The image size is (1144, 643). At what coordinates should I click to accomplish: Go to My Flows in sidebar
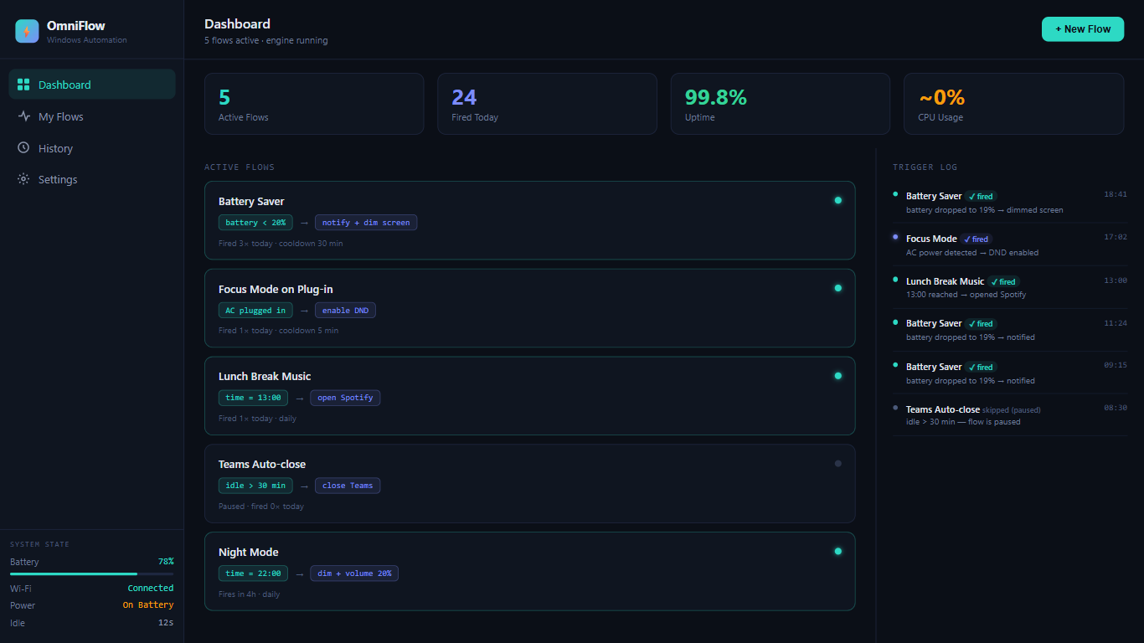pos(92,116)
